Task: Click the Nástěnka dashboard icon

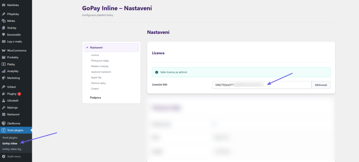Action: (x=4, y=5)
